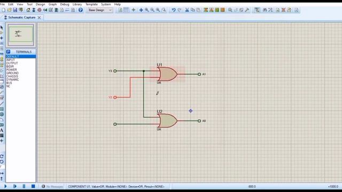Toggle the grid display icon
Image resolution: width=342 pixels, height=192 pixels.
pyautogui.click(x=126, y=10)
